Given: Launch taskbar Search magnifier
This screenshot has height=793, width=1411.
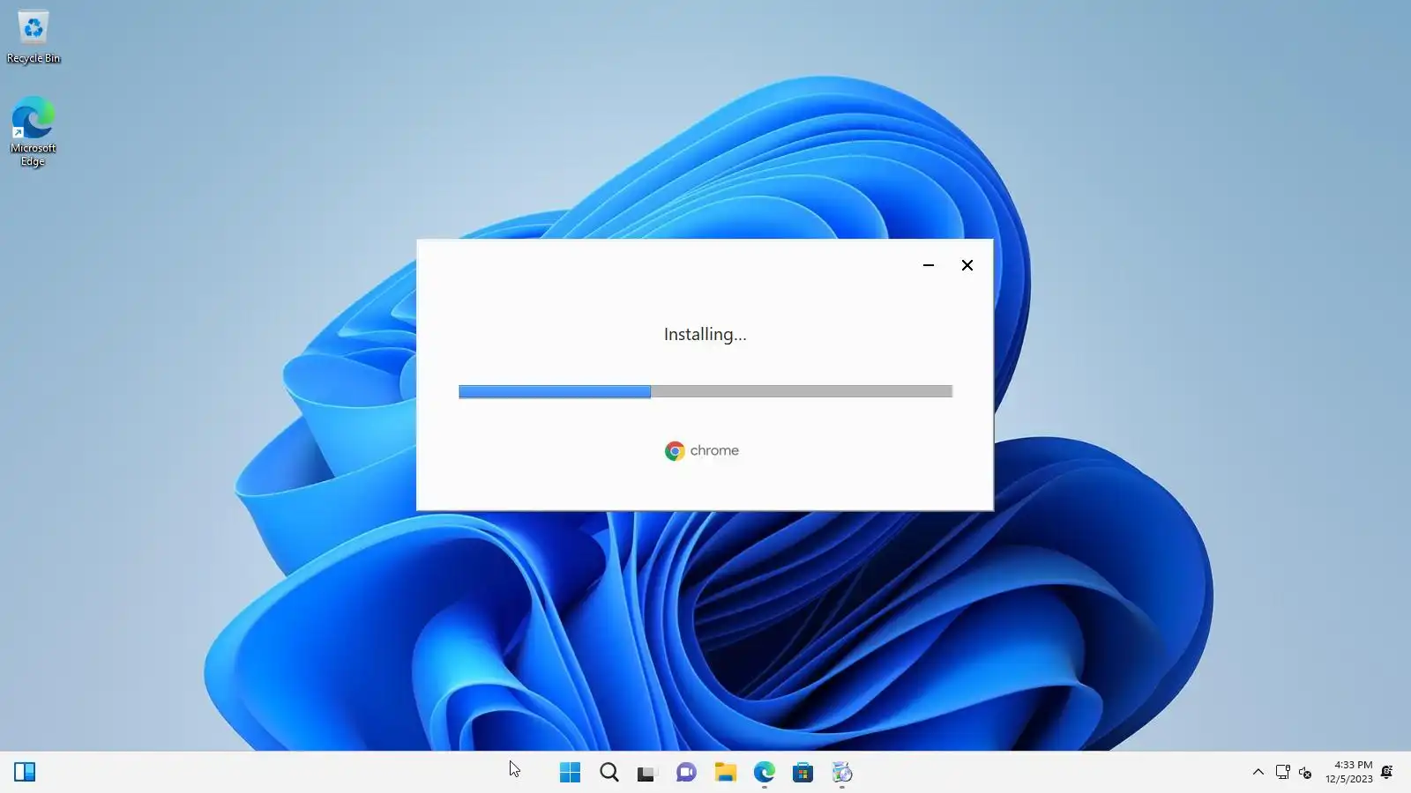Looking at the screenshot, I should tap(608, 773).
